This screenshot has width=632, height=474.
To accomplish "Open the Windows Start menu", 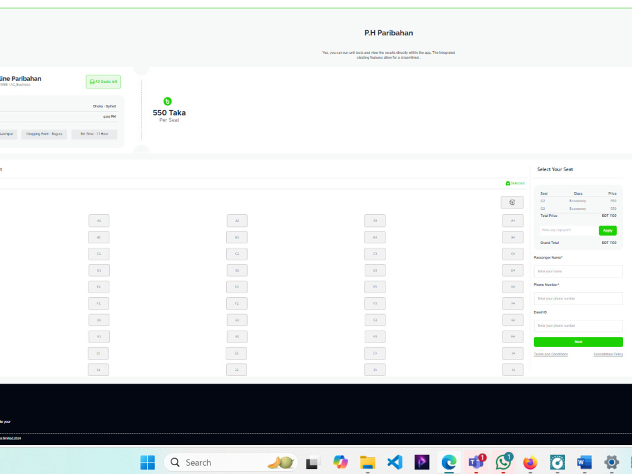I will (147, 463).
